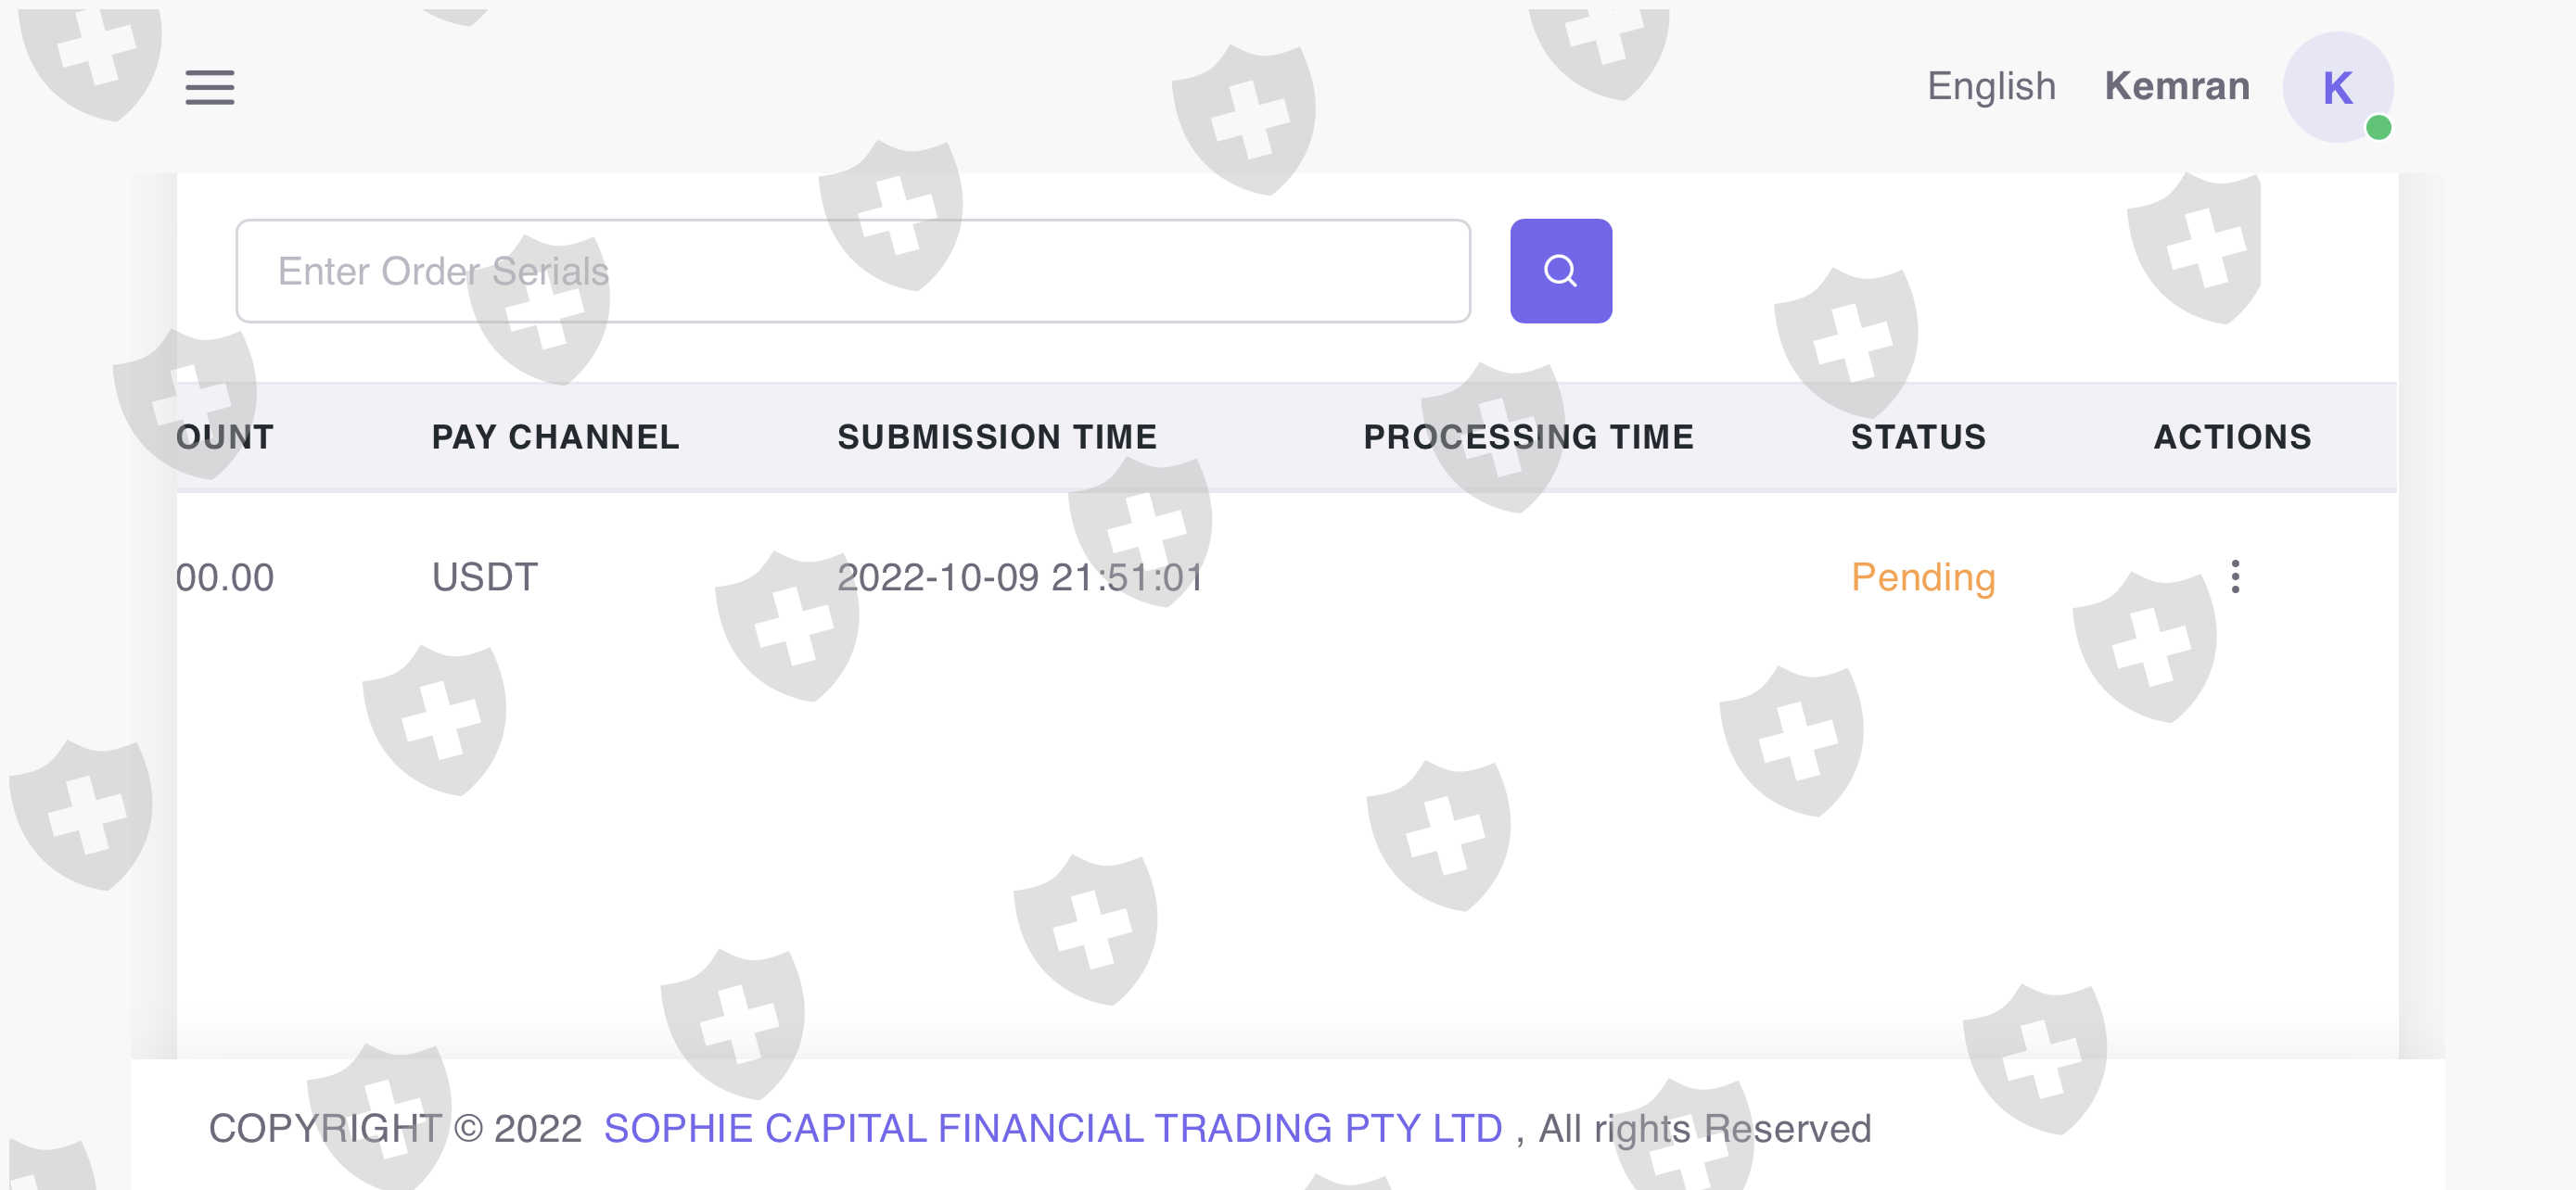Sort by the Submission Time column header
This screenshot has width=2576, height=1190.
pos(996,437)
